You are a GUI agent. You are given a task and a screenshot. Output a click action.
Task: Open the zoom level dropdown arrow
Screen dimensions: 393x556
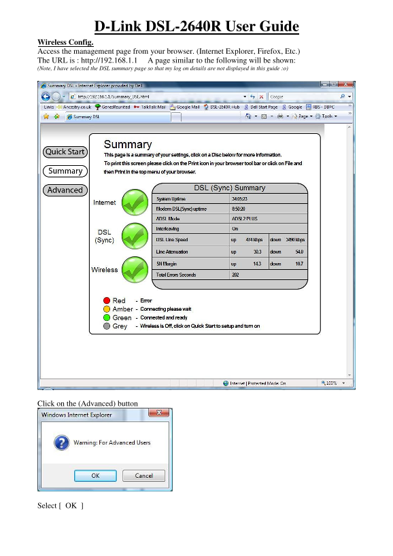click(x=343, y=383)
